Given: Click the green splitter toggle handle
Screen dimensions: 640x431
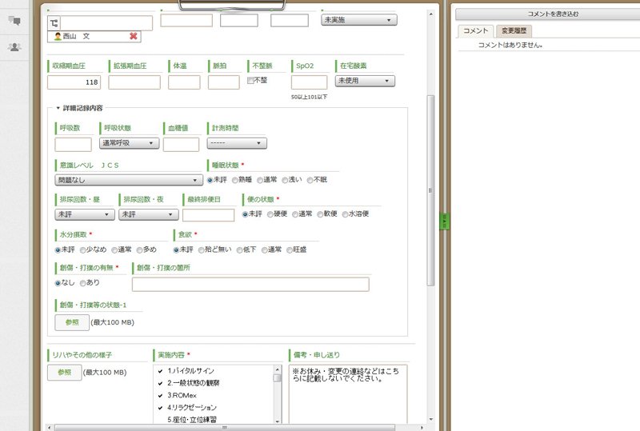Looking at the screenshot, I should tap(444, 221).
